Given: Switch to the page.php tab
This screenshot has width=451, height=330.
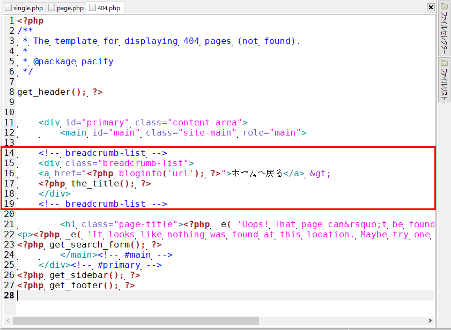Looking at the screenshot, I should coord(66,7).
